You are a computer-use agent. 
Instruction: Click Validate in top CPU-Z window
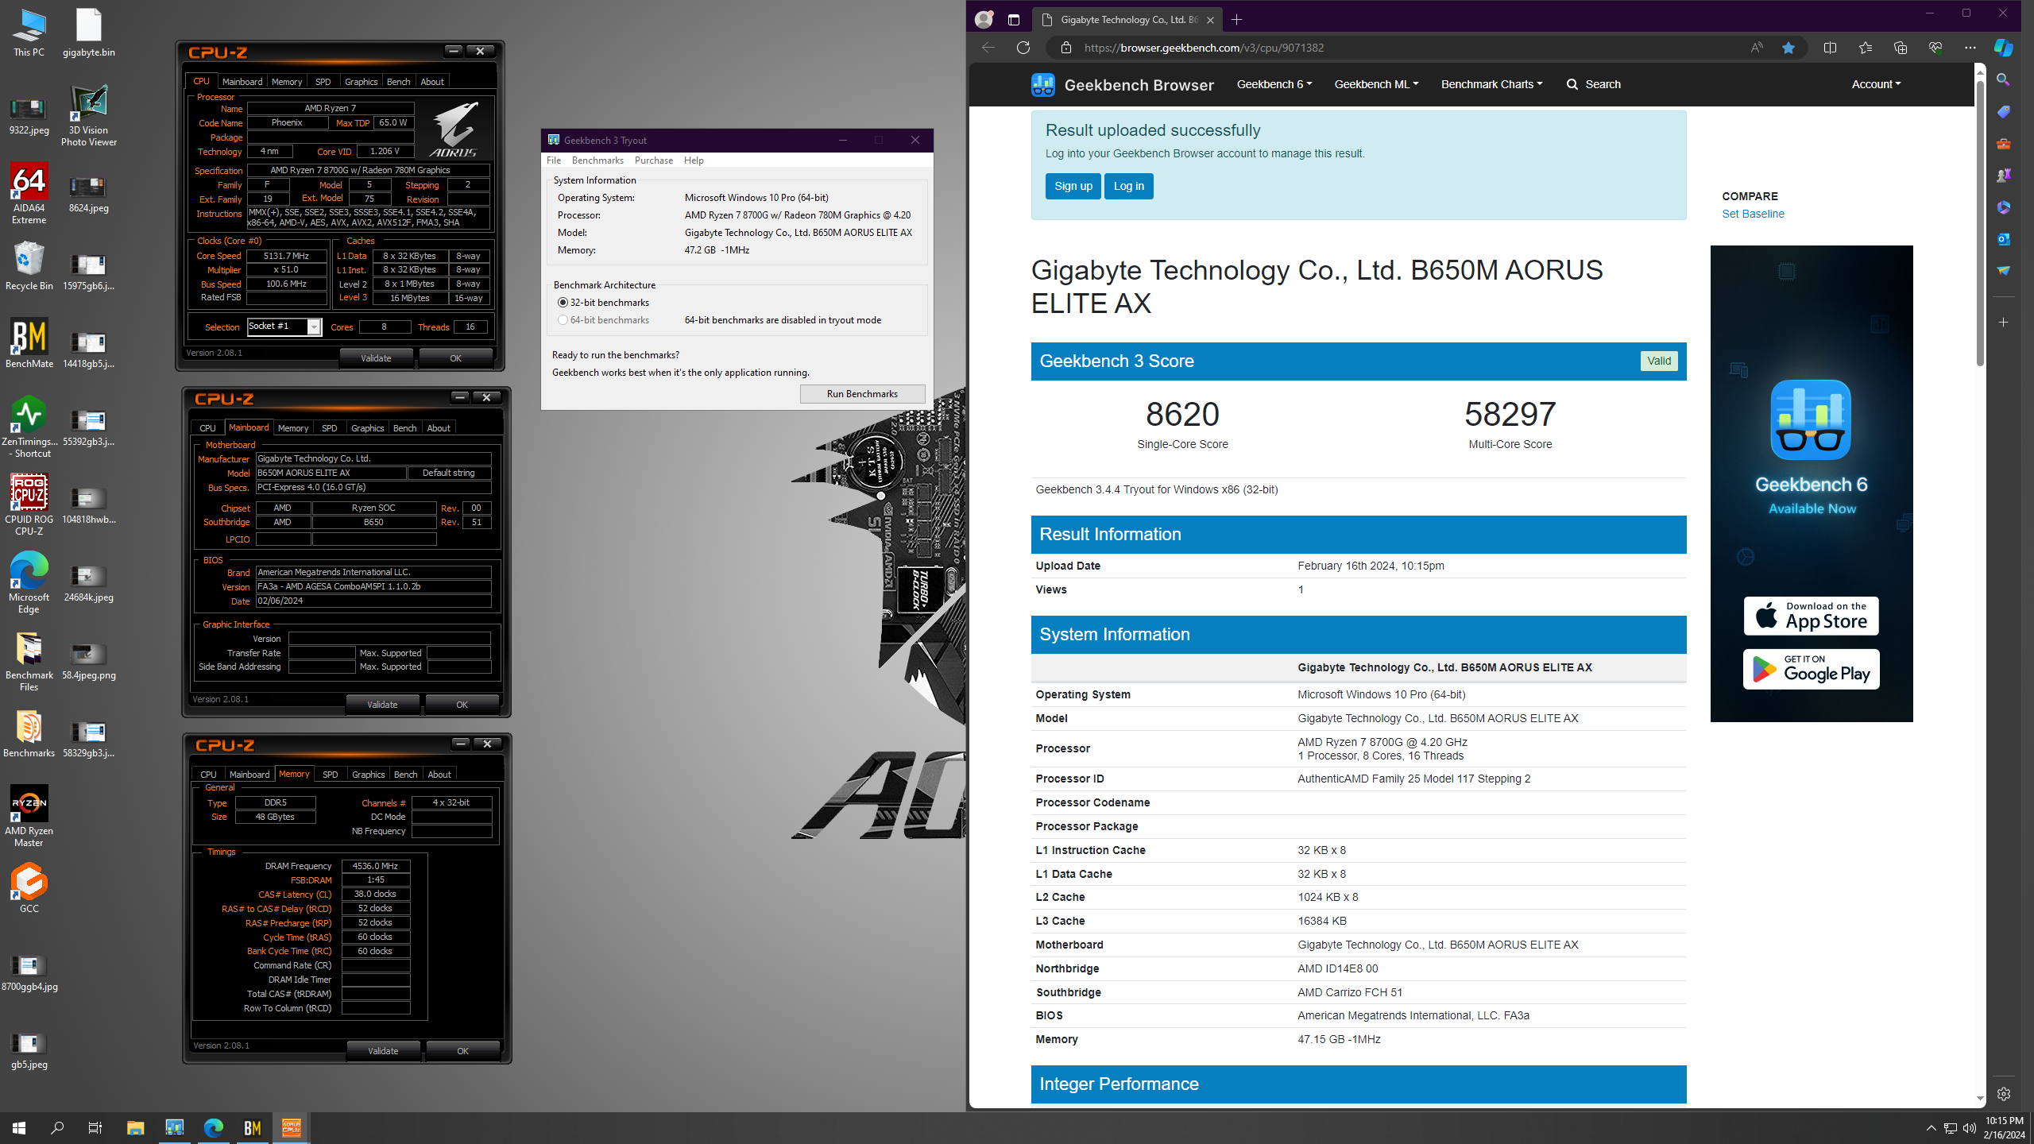pos(376,358)
